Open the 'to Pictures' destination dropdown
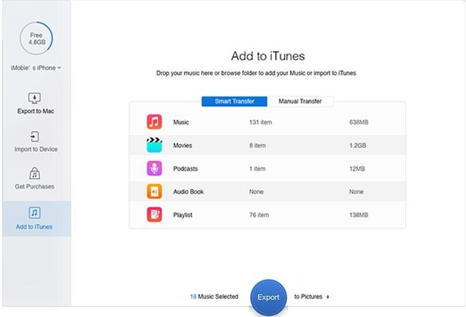 312,297
